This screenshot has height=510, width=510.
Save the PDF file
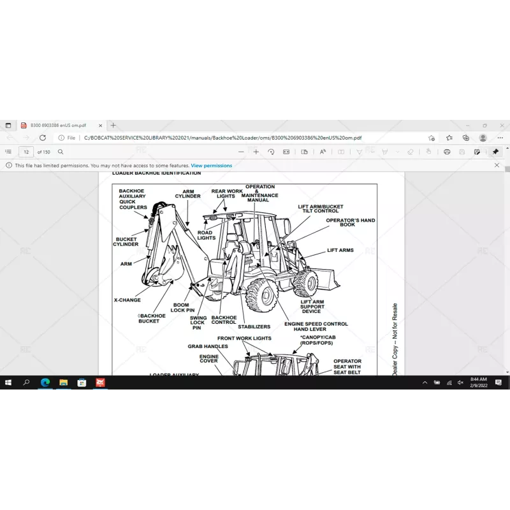pos(461,152)
